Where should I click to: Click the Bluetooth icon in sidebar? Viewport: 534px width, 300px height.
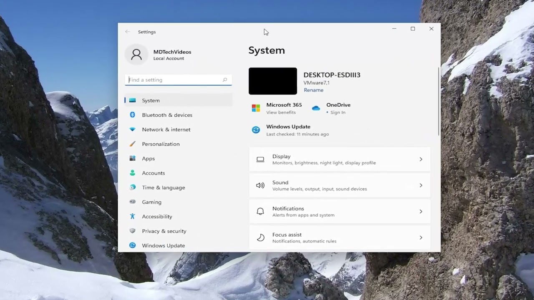point(132,115)
